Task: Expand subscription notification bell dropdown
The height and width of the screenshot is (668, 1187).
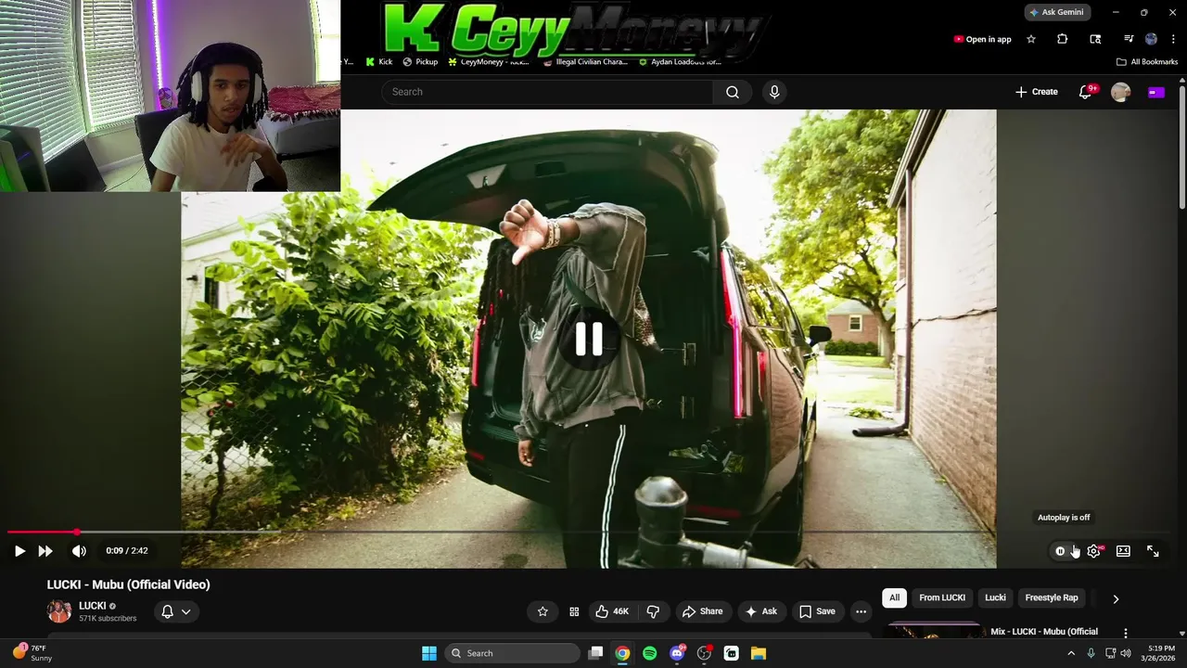Action: pyautogui.click(x=176, y=611)
